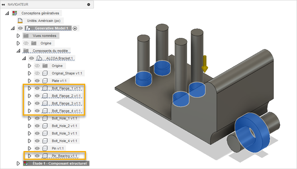Click the Pin v1:1 body icon

click(x=45, y=148)
